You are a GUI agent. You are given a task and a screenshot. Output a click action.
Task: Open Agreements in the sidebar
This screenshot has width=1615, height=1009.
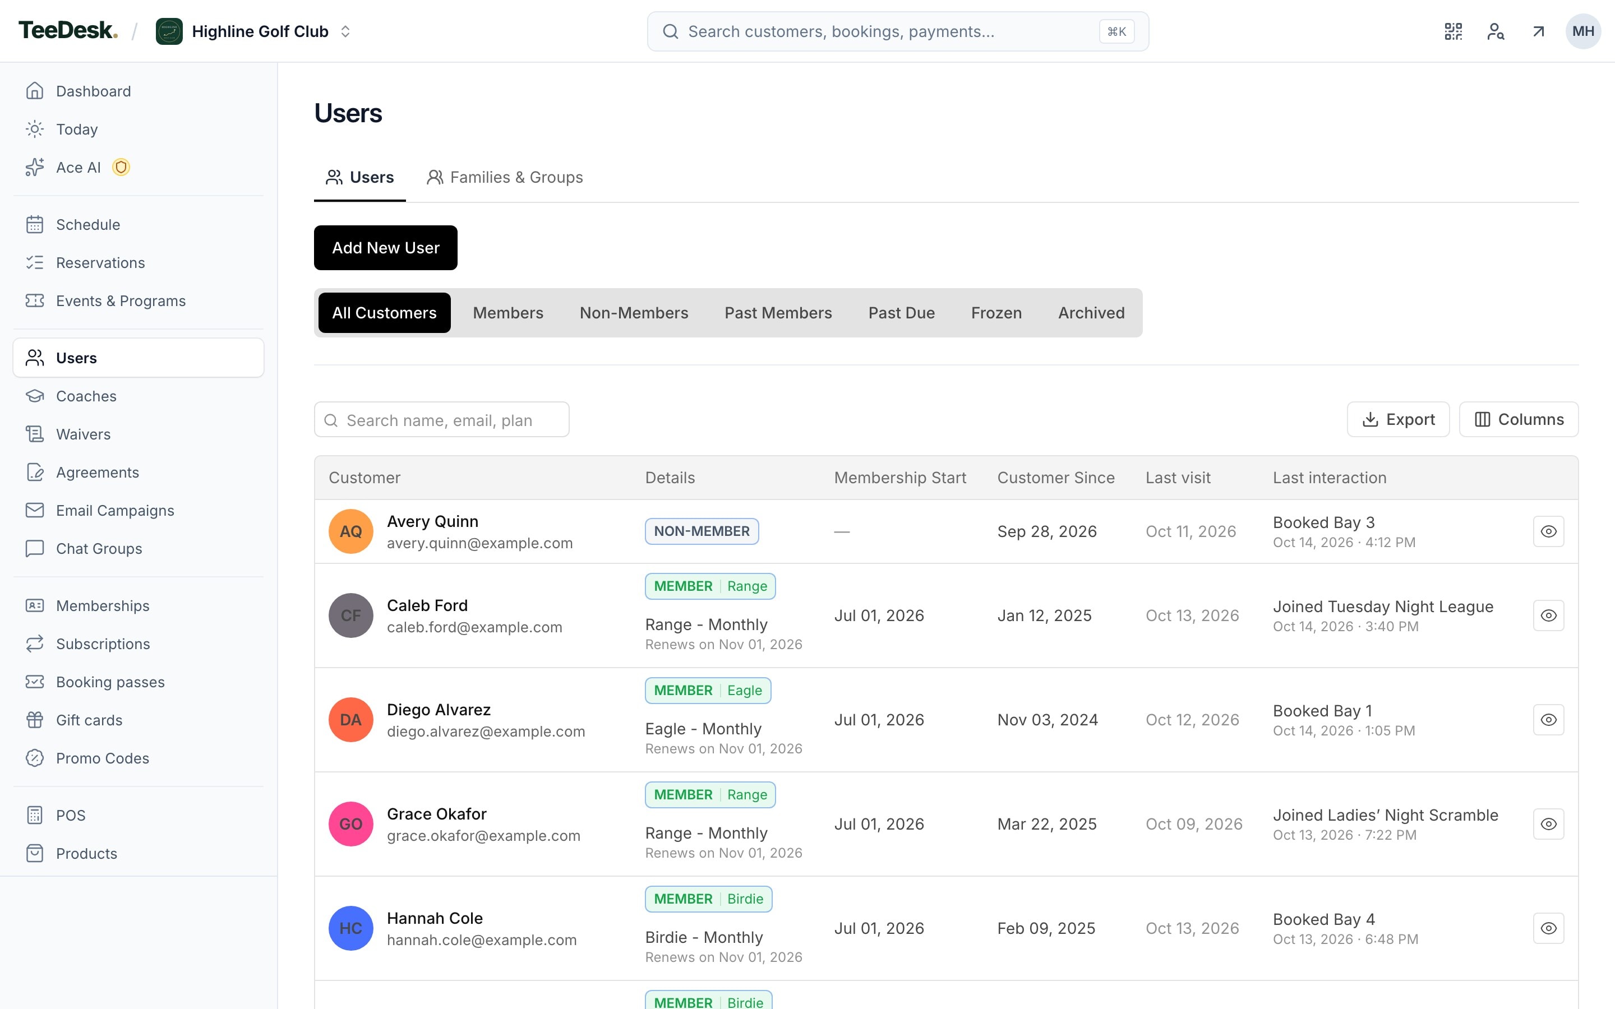[138, 472]
